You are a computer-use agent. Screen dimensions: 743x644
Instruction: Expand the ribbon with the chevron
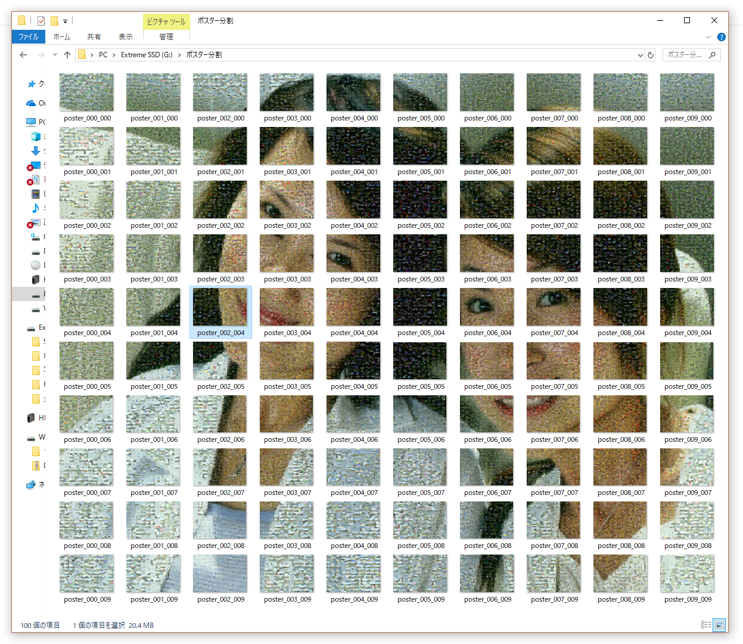[x=708, y=37]
